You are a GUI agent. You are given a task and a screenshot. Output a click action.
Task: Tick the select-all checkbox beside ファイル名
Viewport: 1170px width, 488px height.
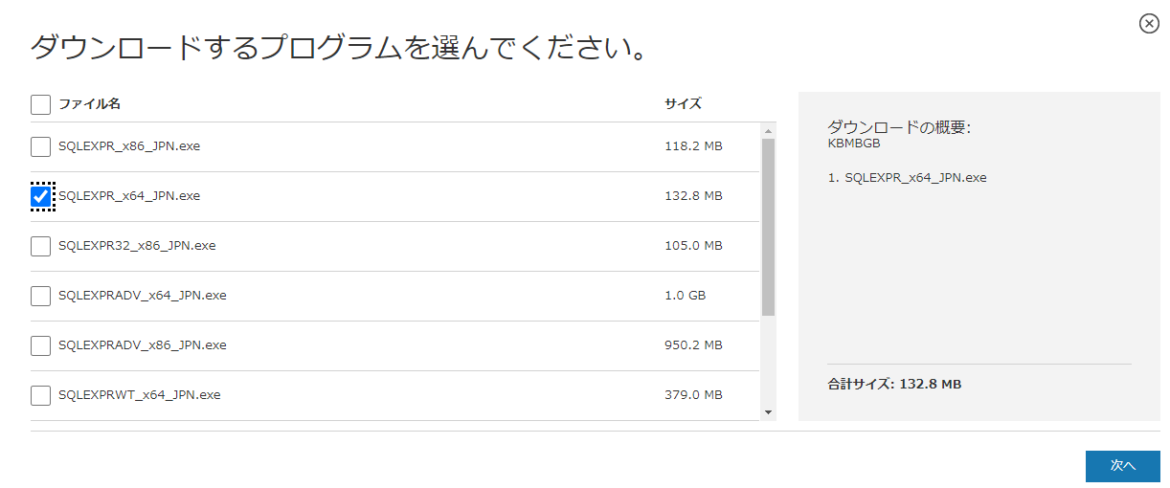pyautogui.click(x=40, y=104)
